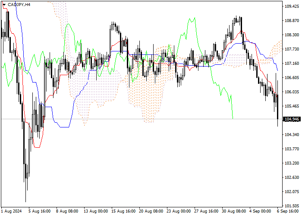Click price axis value 103.770
Image resolution: width=302 pixels, height=216 pixels.
(x=292, y=149)
